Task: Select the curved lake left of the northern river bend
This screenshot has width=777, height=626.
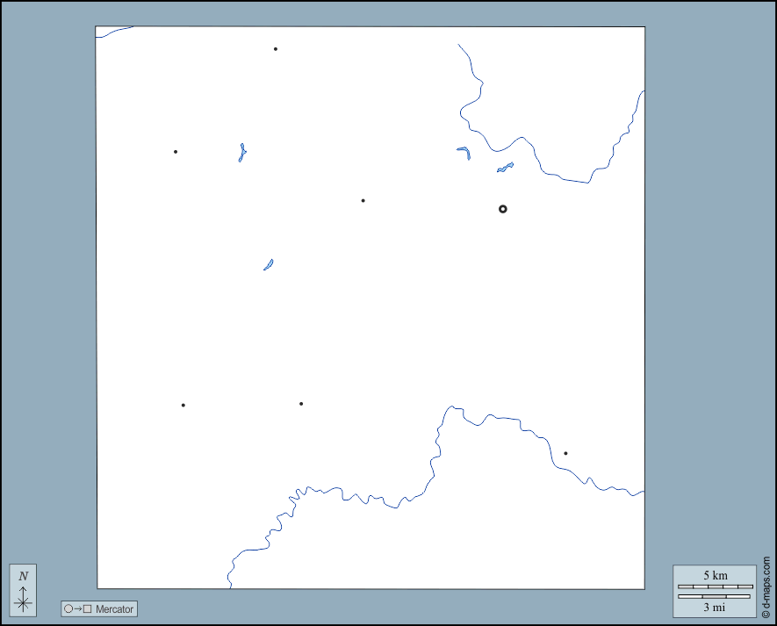Action: (x=464, y=151)
